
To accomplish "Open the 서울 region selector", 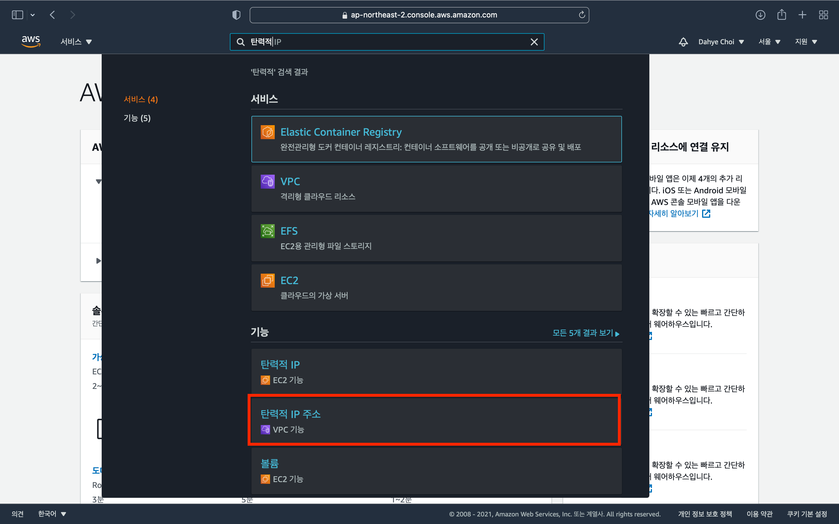I will (x=769, y=42).
